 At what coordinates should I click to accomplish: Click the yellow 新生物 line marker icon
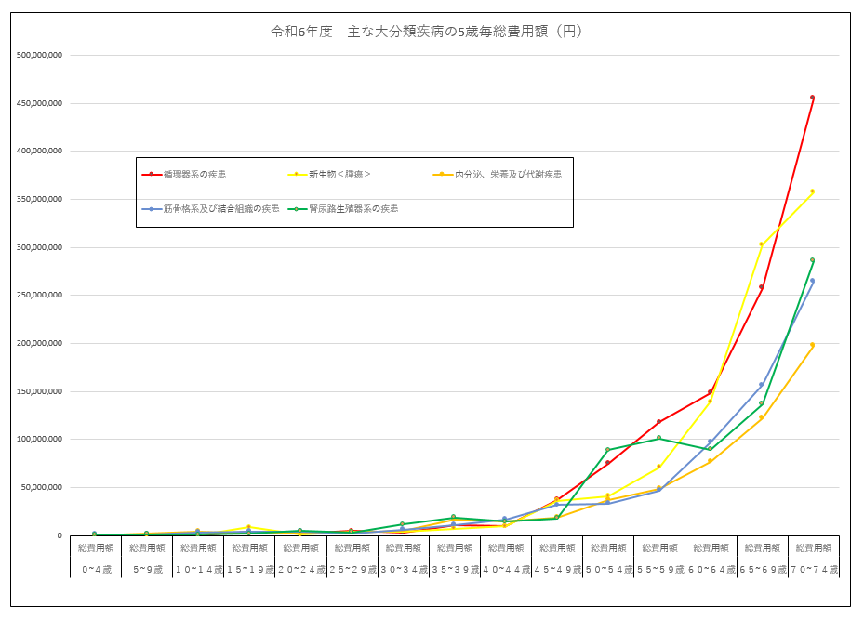[x=298, y=174]
